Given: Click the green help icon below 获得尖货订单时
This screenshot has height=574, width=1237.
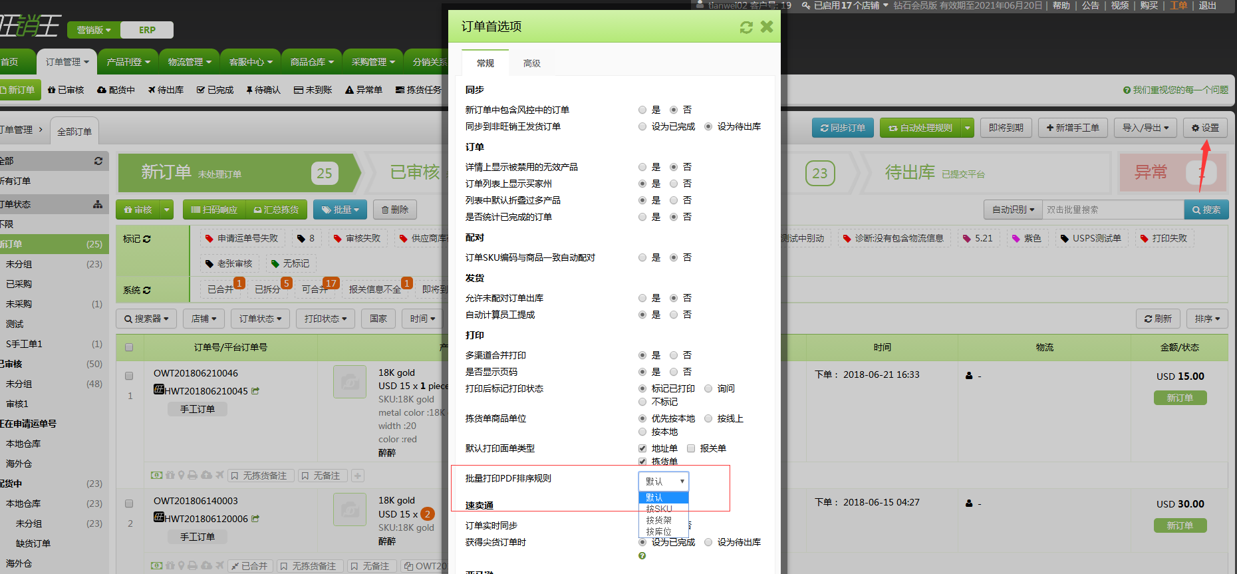Looking at the screenshot, I should point(642,556).
